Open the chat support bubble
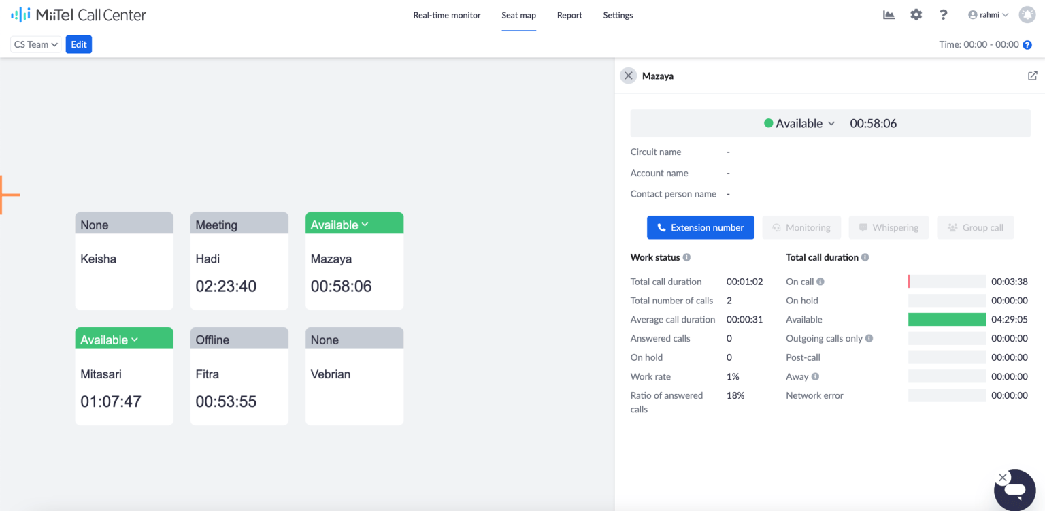The width and height of the screenshot is (1045, 511). 1015,491
